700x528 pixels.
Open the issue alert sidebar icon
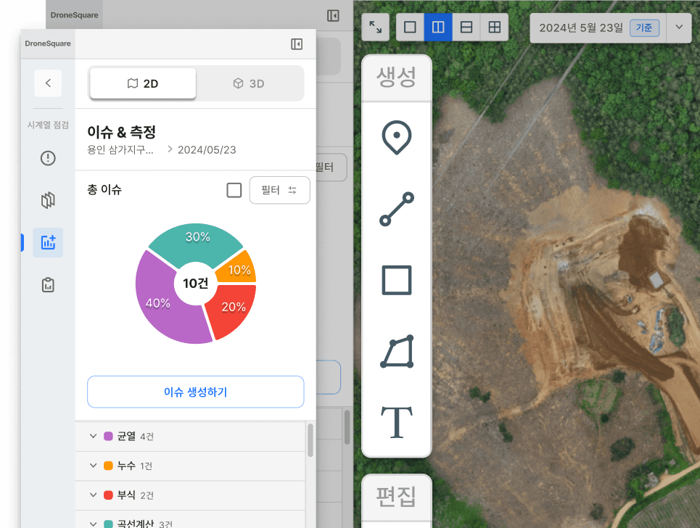pos(48,158)
